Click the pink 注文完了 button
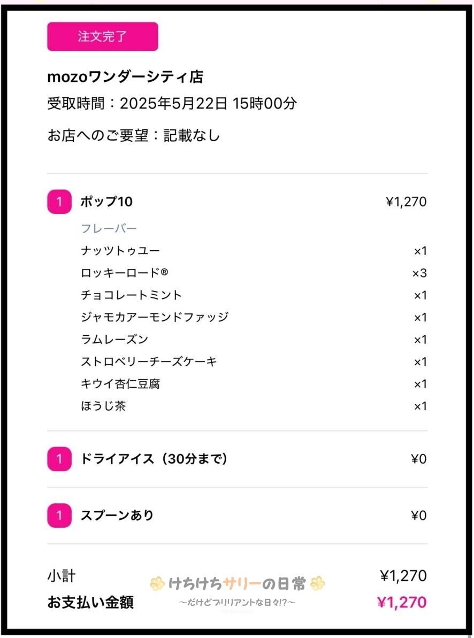474x638 pixels. tap(102, 36)
